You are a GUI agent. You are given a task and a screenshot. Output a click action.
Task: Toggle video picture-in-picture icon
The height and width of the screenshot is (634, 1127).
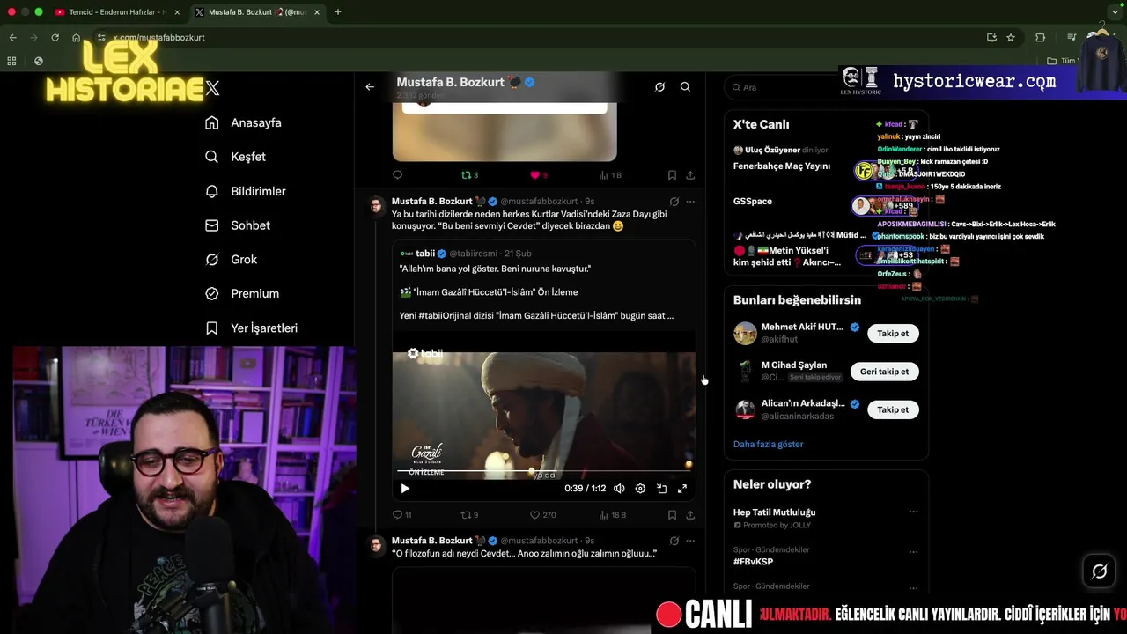[x=661, y=489]
